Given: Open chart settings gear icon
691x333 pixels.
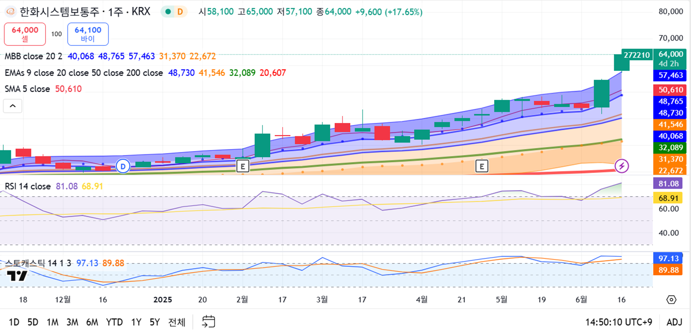Looking at the screenshot, I should tap(671, 300).
